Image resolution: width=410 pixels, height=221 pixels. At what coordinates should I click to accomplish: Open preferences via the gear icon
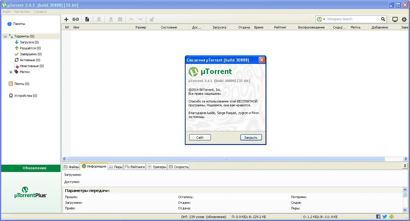point(404,19)
